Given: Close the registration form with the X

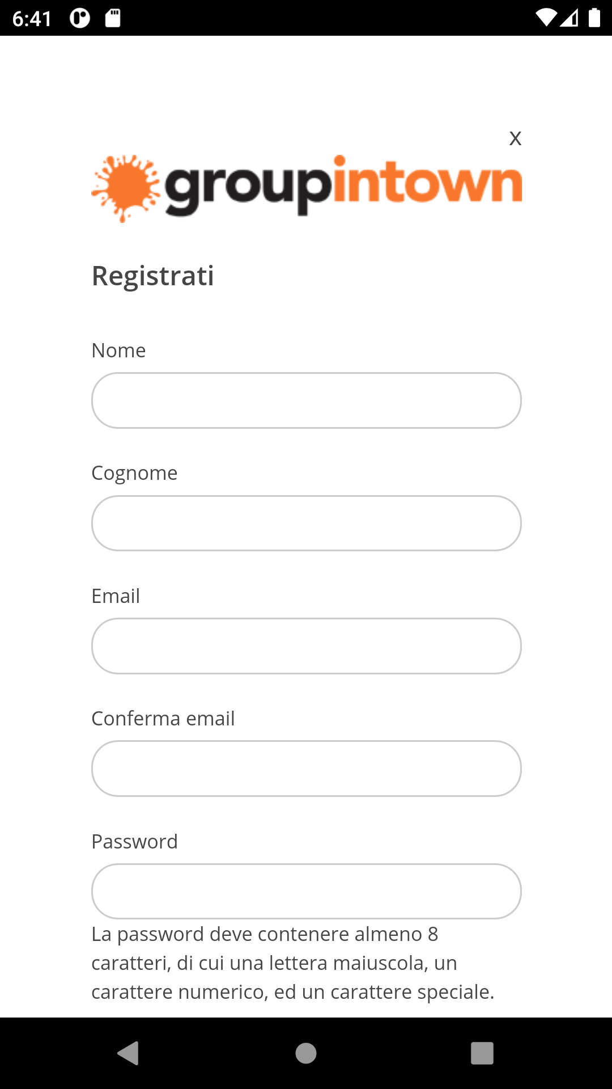Looking at the screenshot, I should (515, 138).
